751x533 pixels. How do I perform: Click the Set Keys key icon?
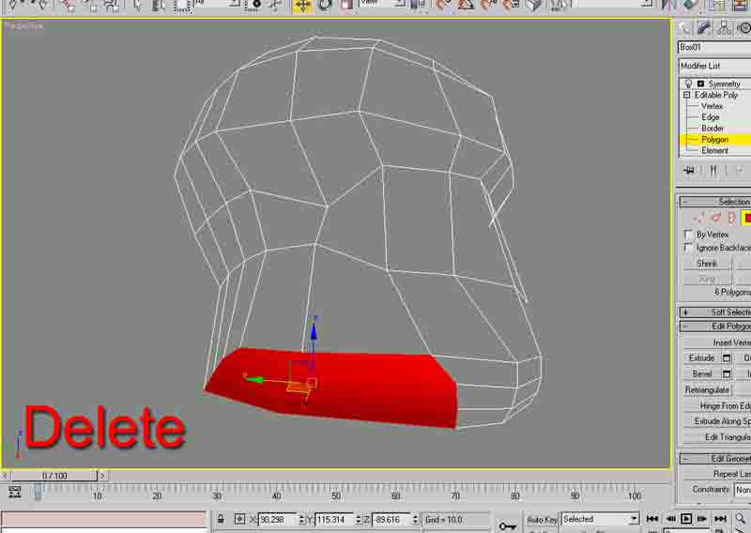(507, 525)
